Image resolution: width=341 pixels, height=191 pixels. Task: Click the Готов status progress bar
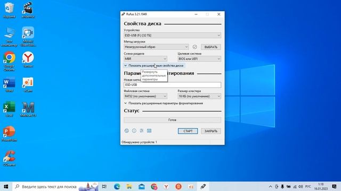click(x=173, y=120)
